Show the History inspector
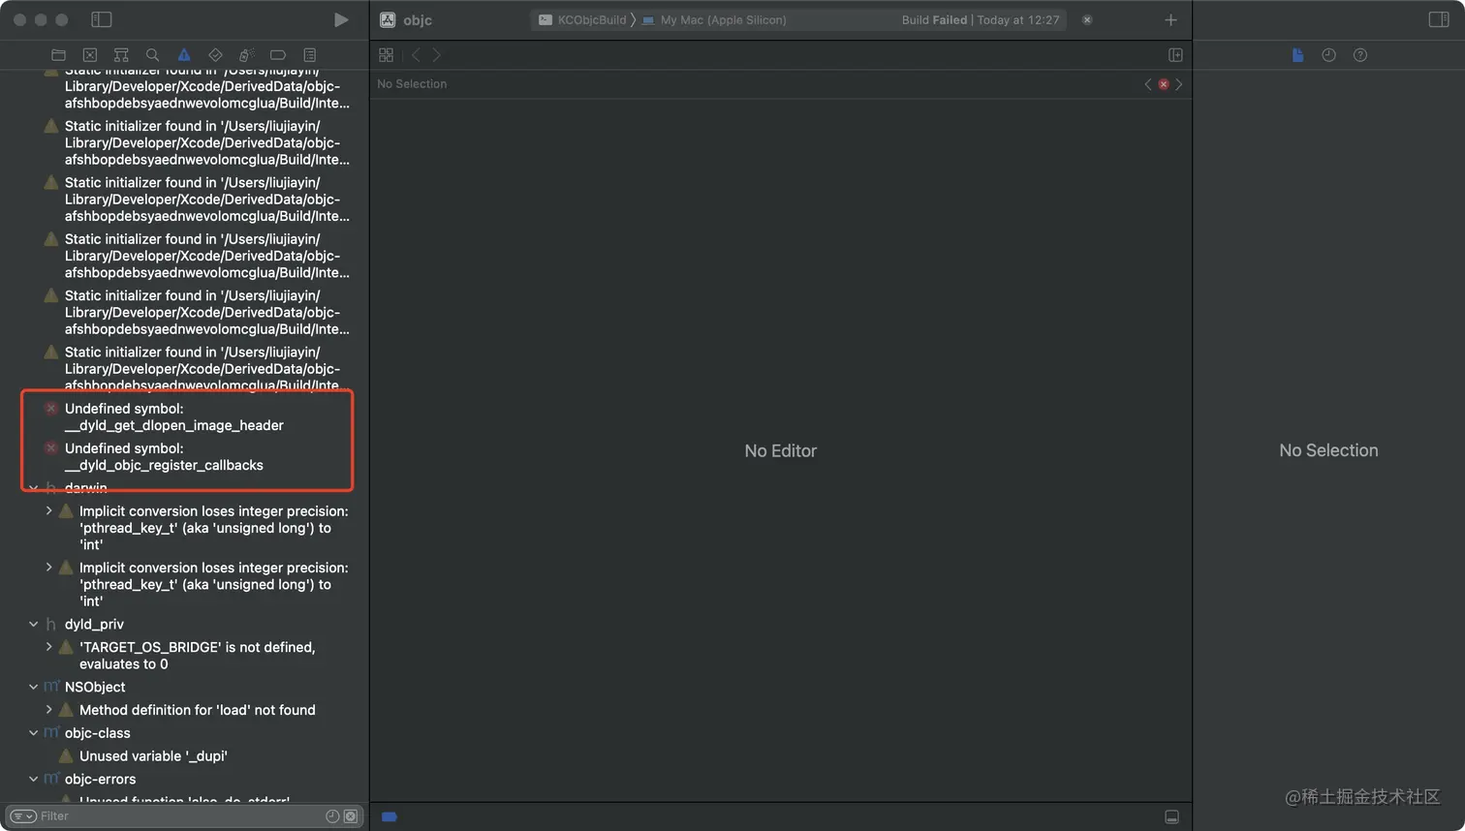This screenshot has height=831, width=1465. (x=1328, y=55)
